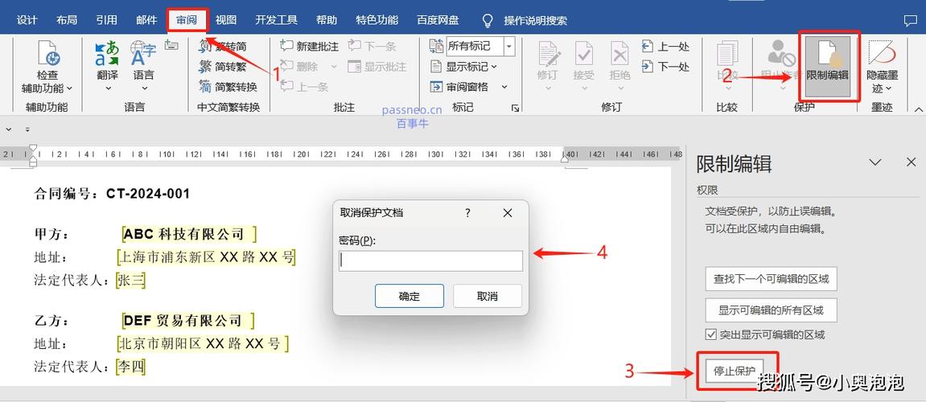
Task: Switch to the 邮件 tab
Action: (146, 20)
